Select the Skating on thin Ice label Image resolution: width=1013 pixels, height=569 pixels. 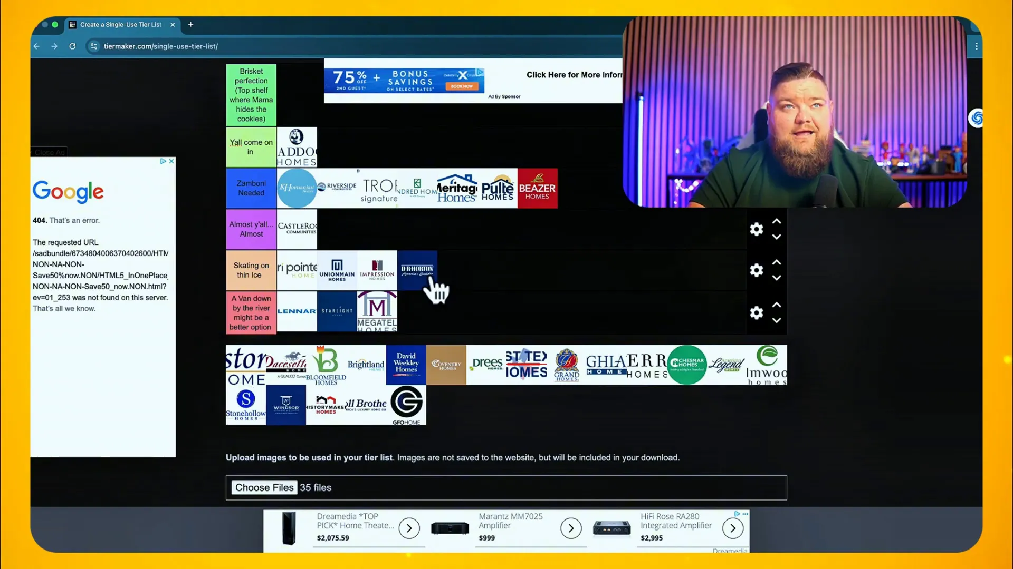click(x=251, y=270)
